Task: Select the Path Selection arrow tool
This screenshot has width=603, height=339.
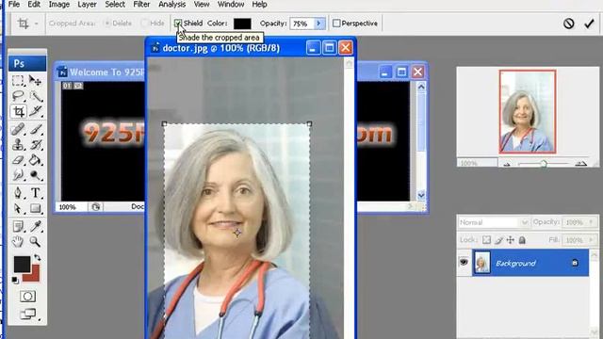Action: (x=18, y=208)
